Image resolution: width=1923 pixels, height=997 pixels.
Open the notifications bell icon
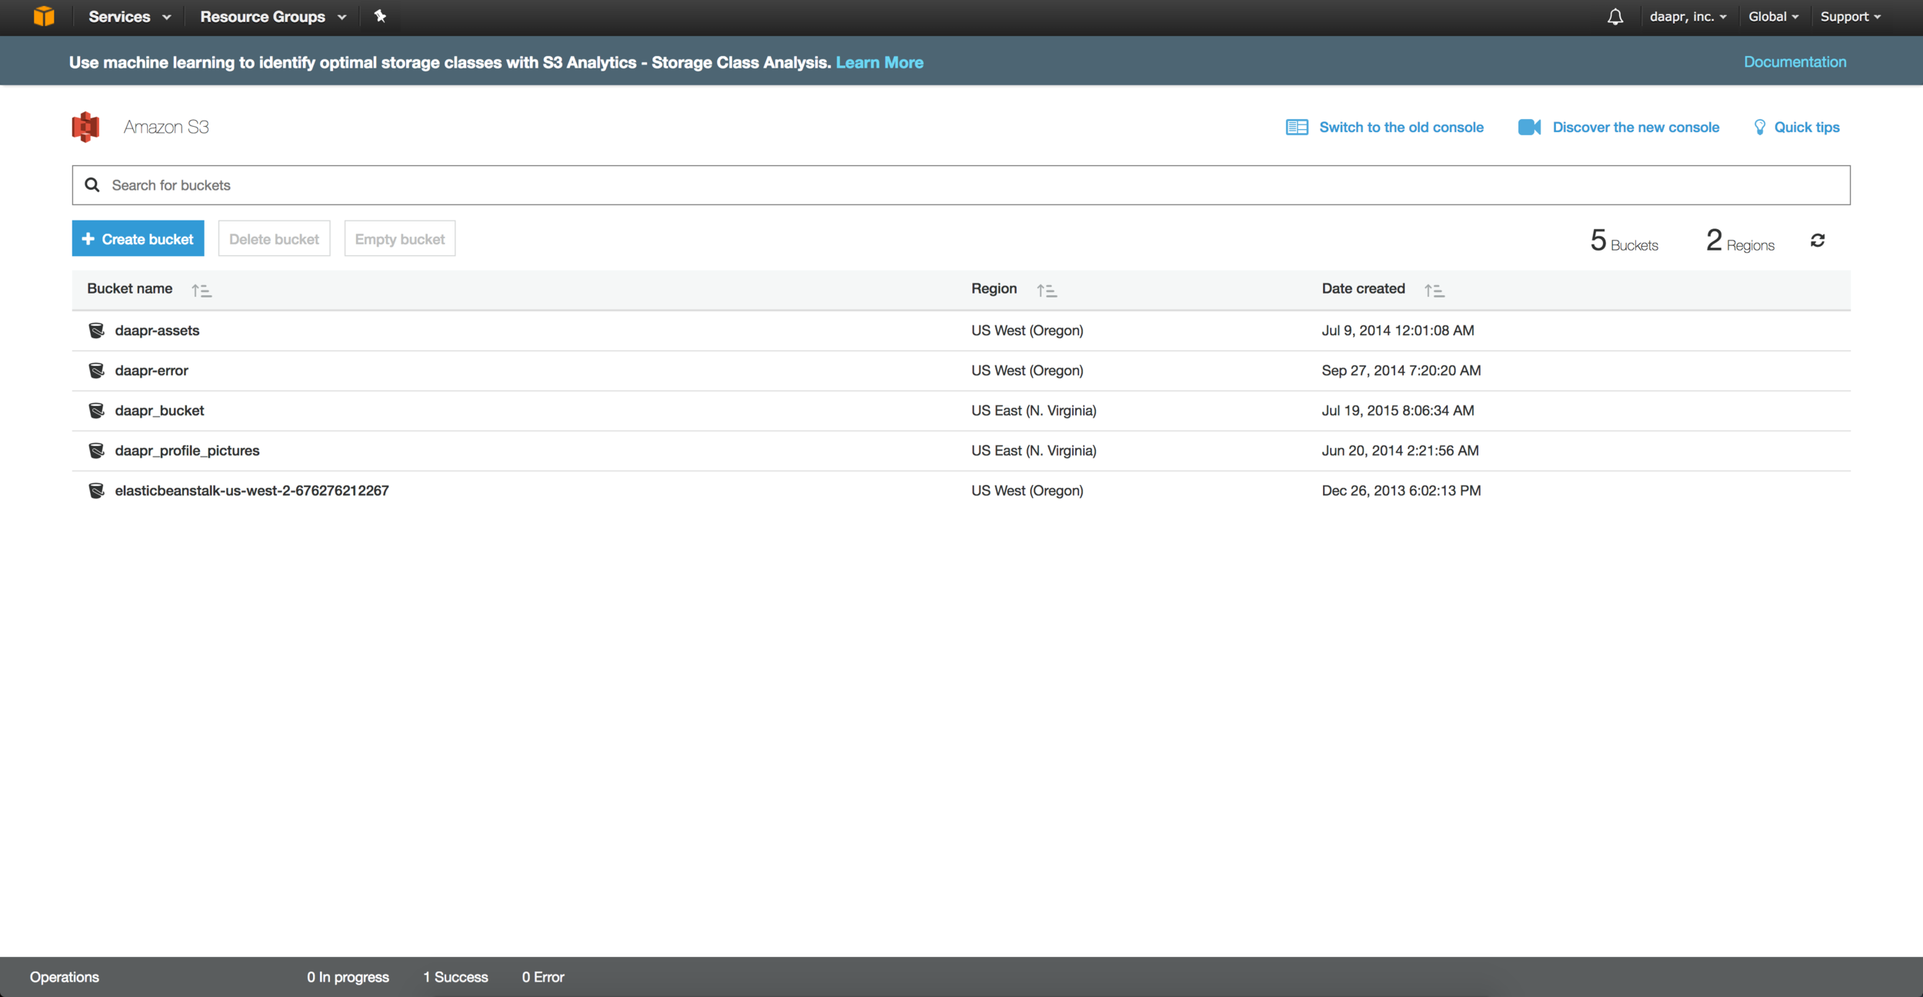[1615, 17]
